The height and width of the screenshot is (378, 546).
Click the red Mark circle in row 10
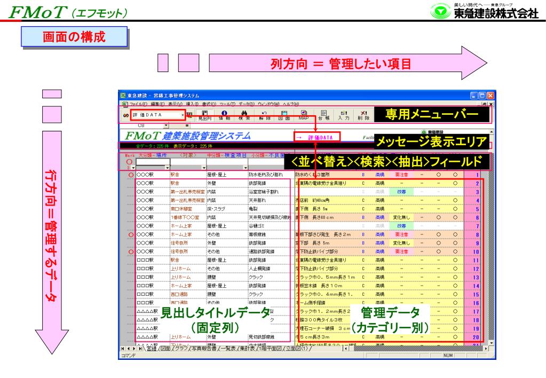tap(131, 251)
